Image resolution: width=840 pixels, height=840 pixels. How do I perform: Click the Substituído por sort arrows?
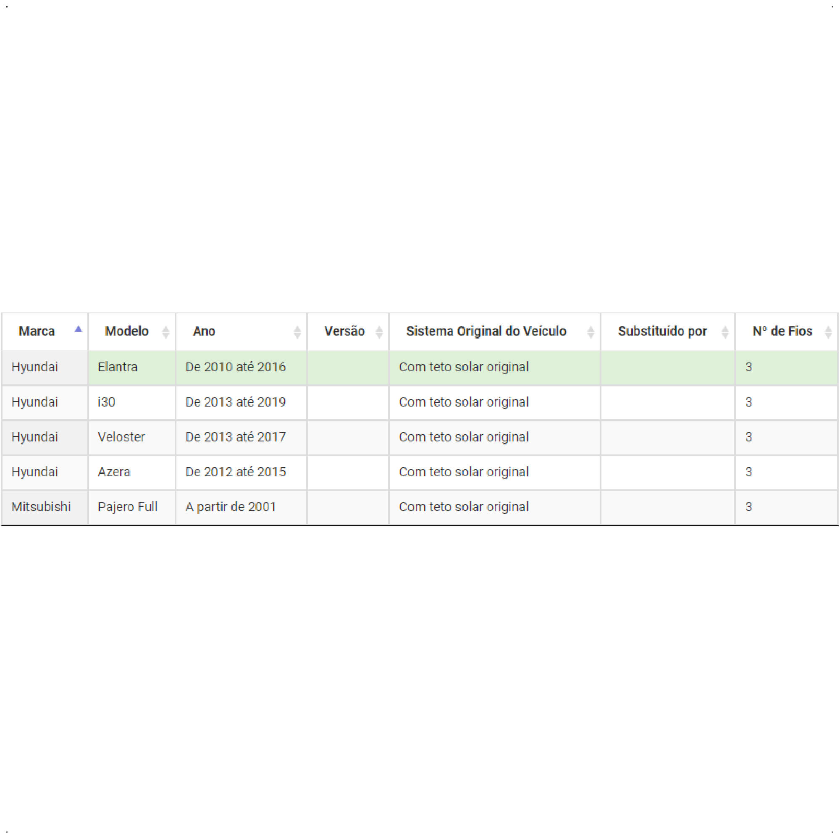725,332
